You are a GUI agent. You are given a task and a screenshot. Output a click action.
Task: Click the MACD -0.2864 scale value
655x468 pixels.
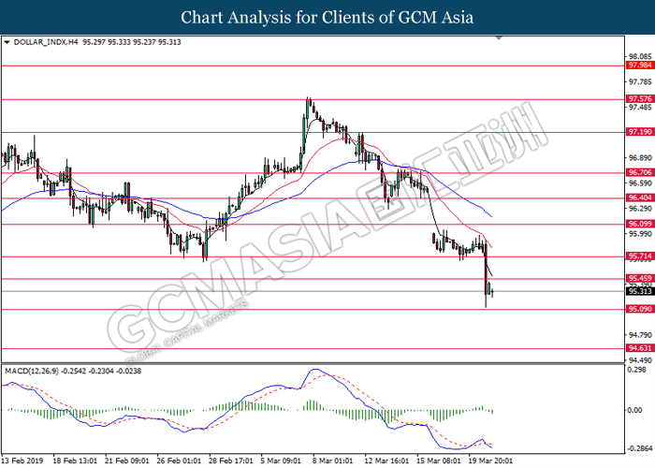(639, 448)
